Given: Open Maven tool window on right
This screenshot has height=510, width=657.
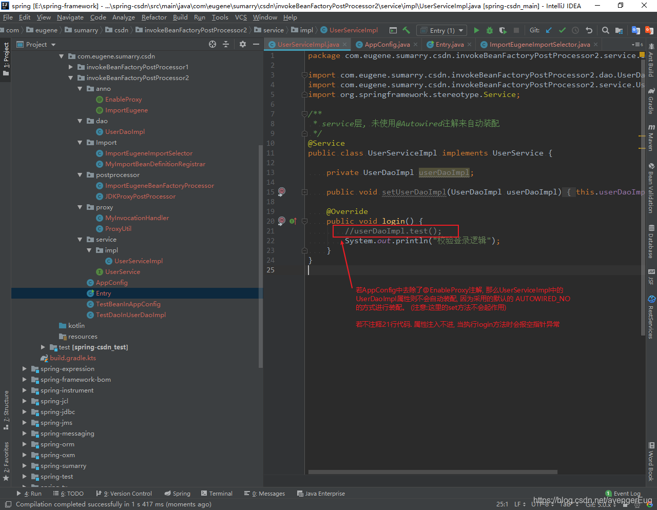Looking at the screenshot, I should 651,138.
